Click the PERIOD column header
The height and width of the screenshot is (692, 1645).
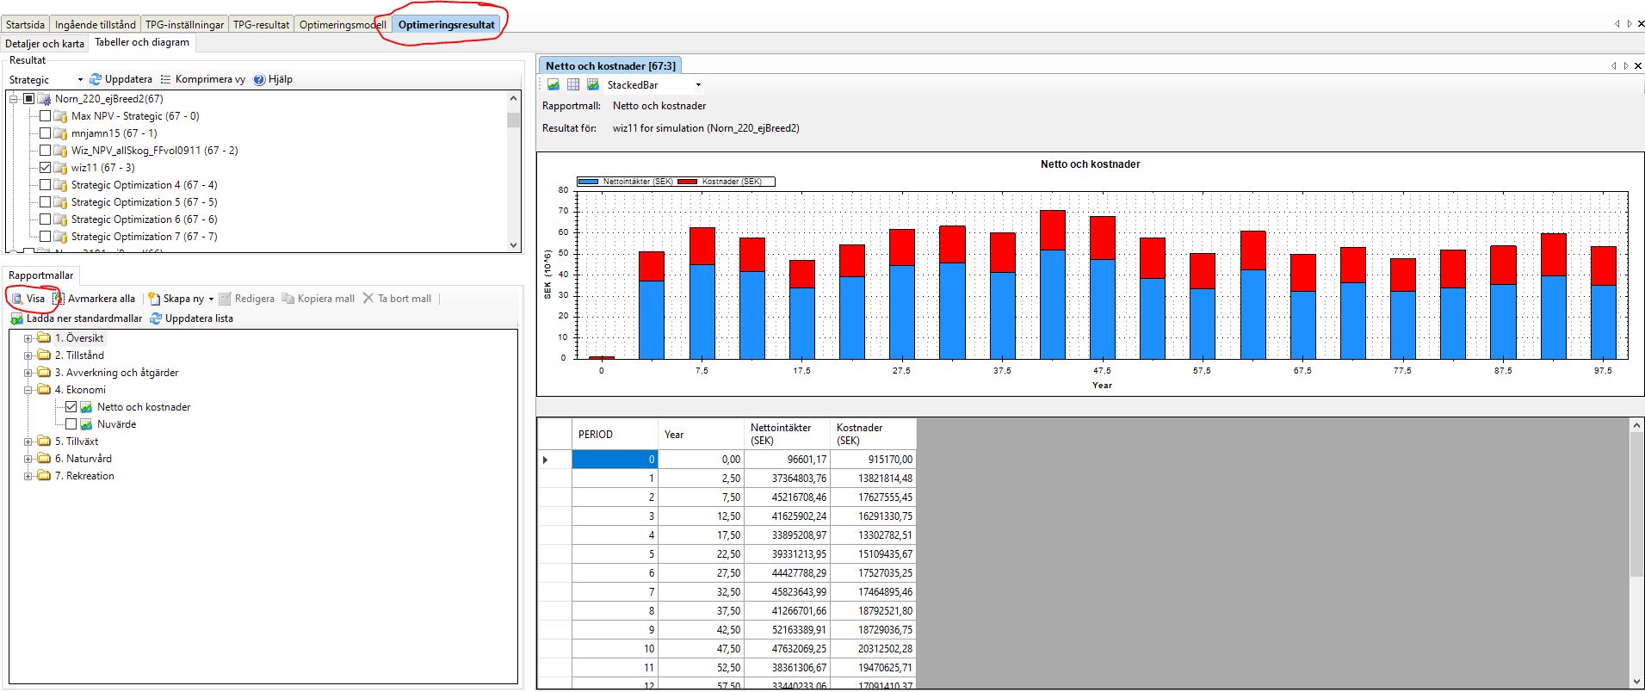tap(615, 434)
